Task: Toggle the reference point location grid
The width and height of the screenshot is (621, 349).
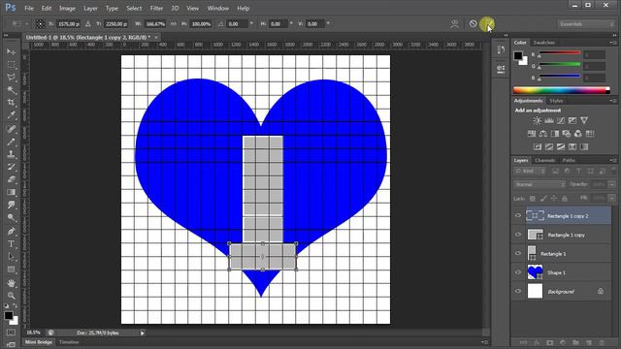Action: pos(41,23)
